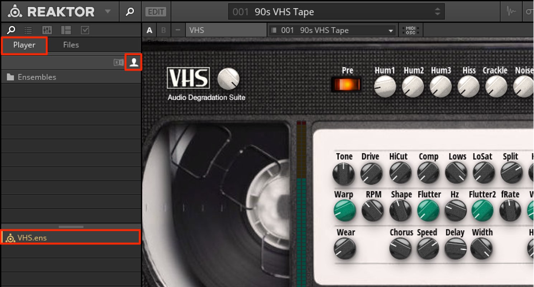Image resolution: width=534 pixels, height=287 pixels.
Task: Select the VHS.ens file entry
Action: [x=71, y=237]
